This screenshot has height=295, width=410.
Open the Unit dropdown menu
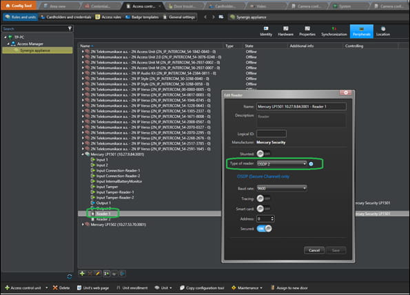click(x=163, y=288)
